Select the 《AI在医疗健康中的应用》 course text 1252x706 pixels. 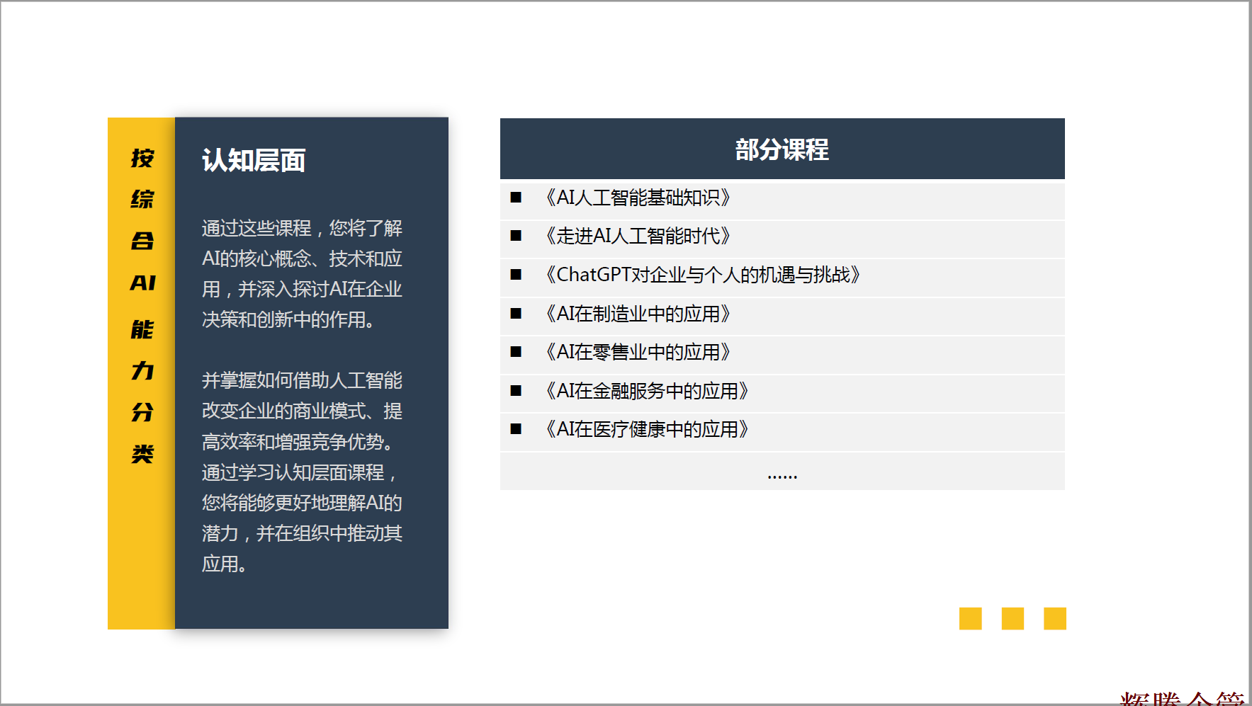[x=646, y=429]
